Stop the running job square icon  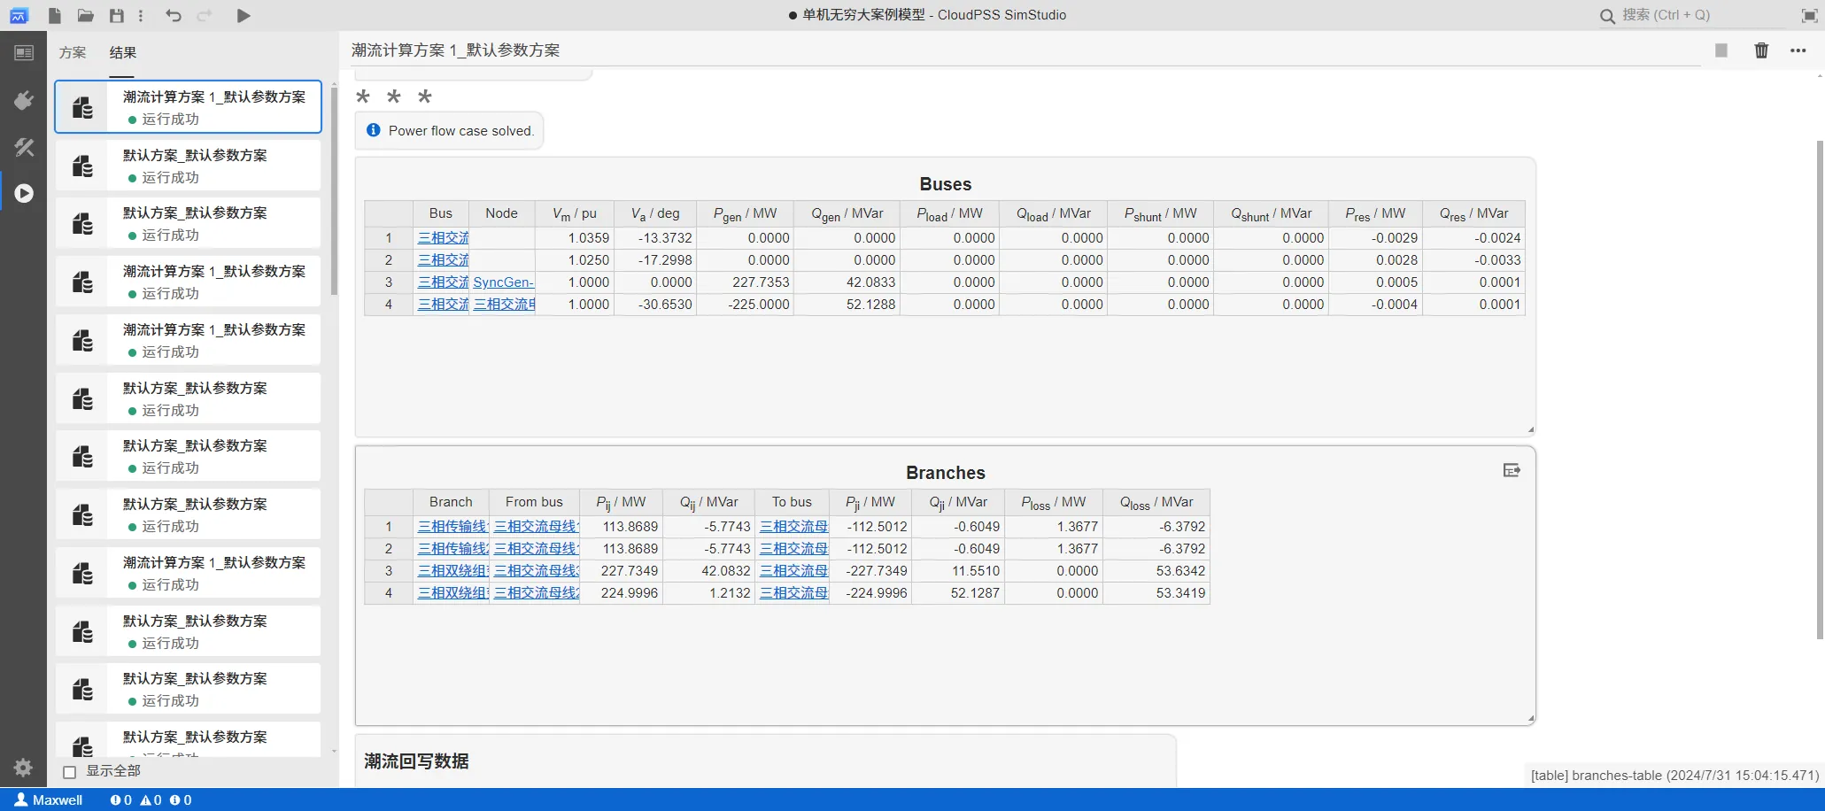(1721, 50)
